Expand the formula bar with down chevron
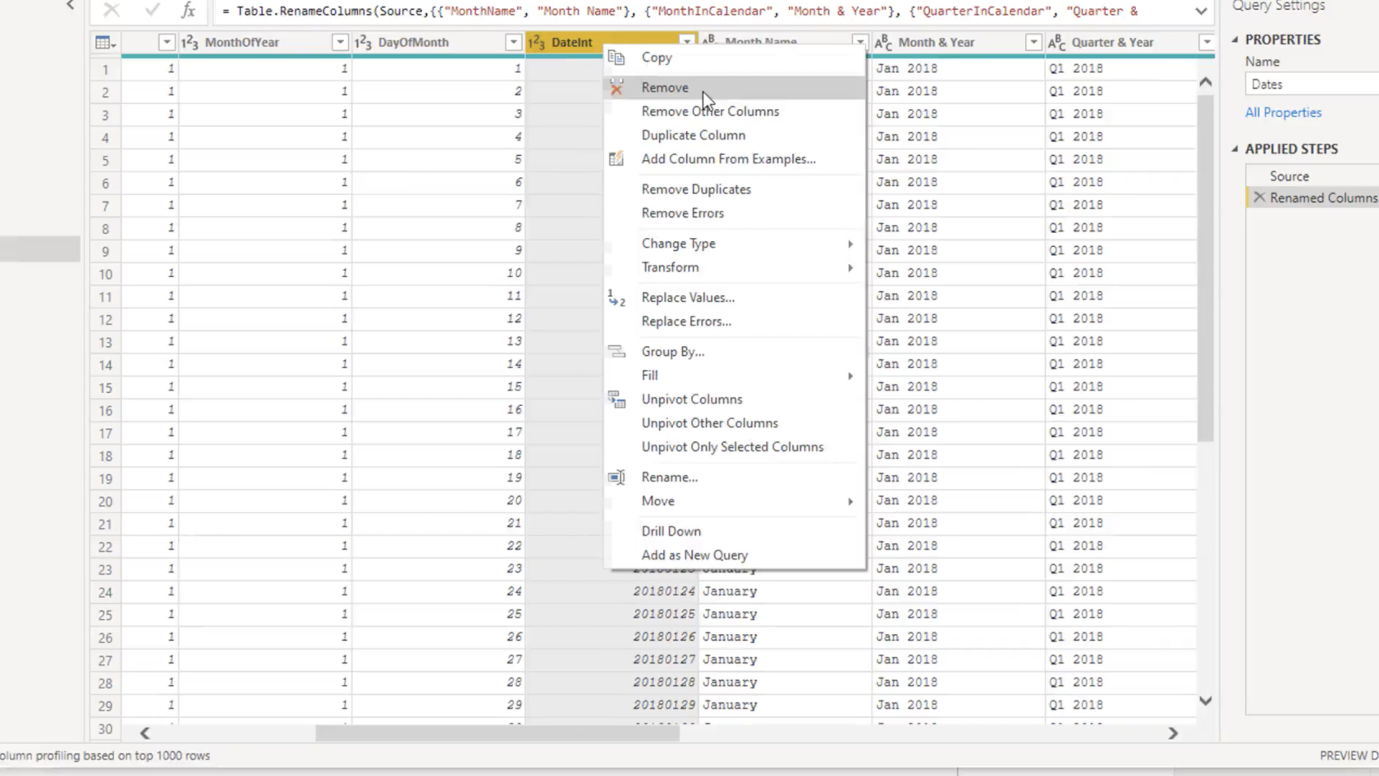Image resolution: width=1379 pixels, height=776 pixels. point(1201,11)
